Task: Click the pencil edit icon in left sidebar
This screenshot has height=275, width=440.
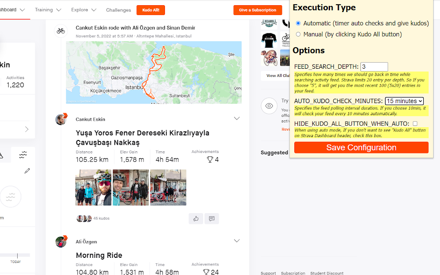Action: click(x=27, y=171)
